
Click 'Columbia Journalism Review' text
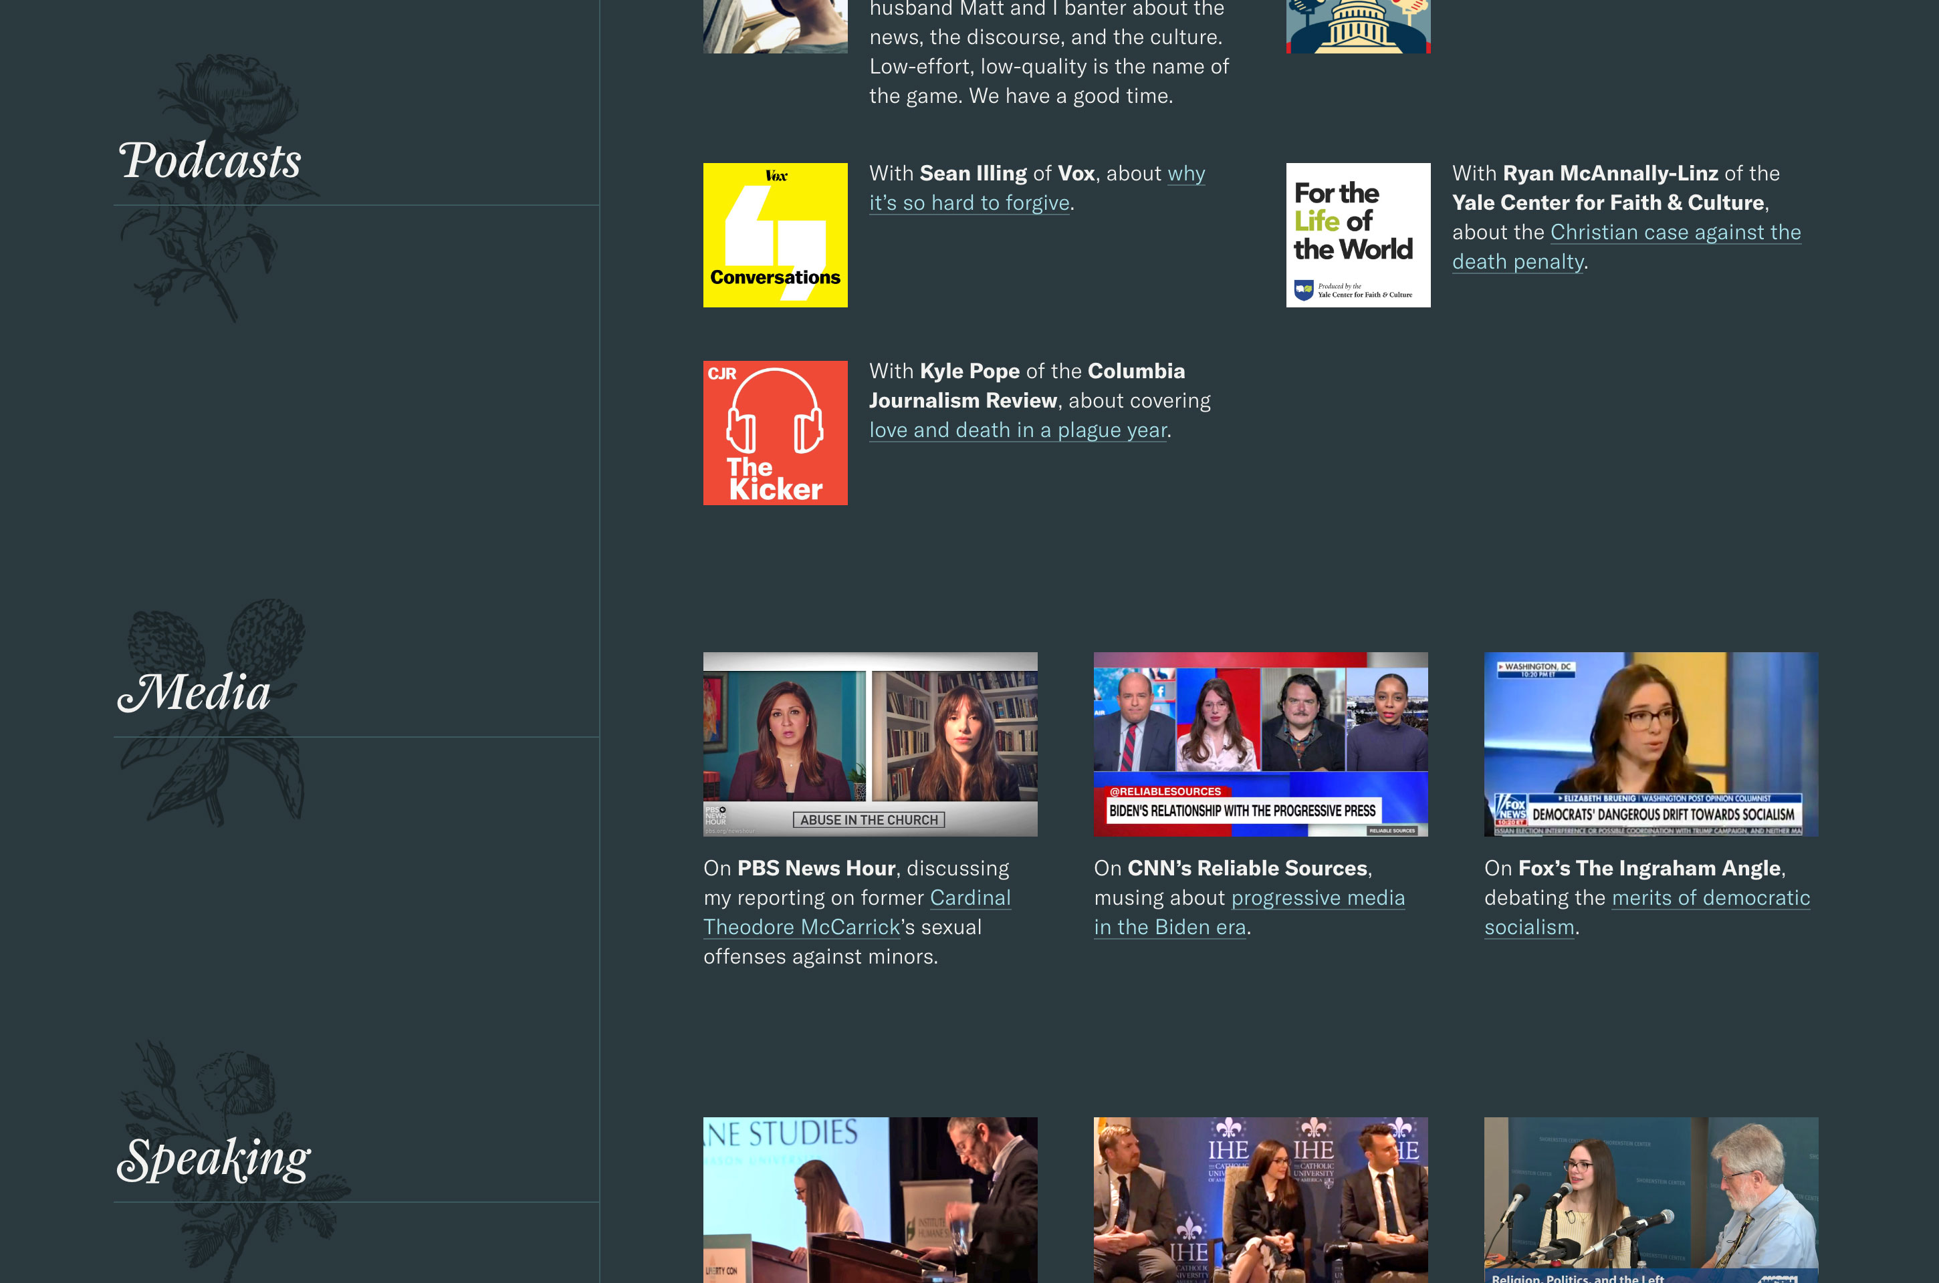pos(1027,386)
